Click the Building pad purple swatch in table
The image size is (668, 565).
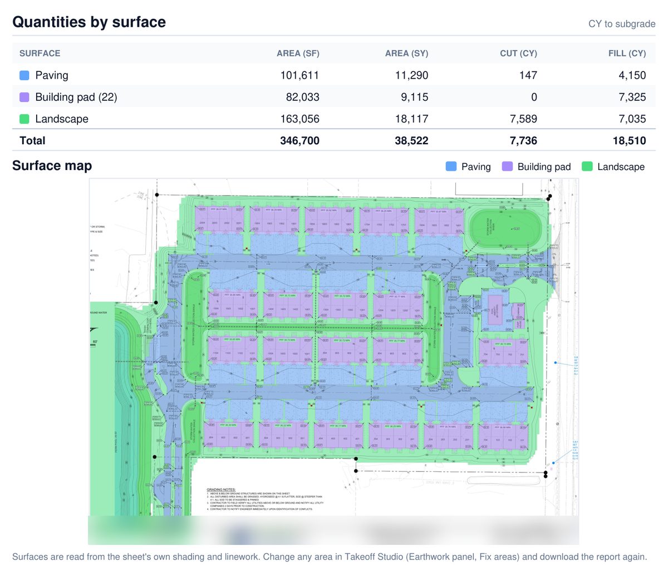point(24,97)
